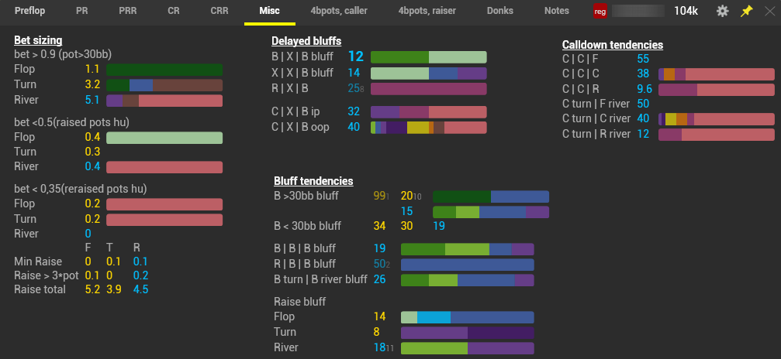The height and width of the screenshot is (359, 781).
Task: Click the Calldown tendencies heading
Action: coord(613,45)
